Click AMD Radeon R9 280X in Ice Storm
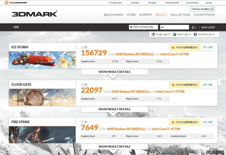 click(135, 54)
